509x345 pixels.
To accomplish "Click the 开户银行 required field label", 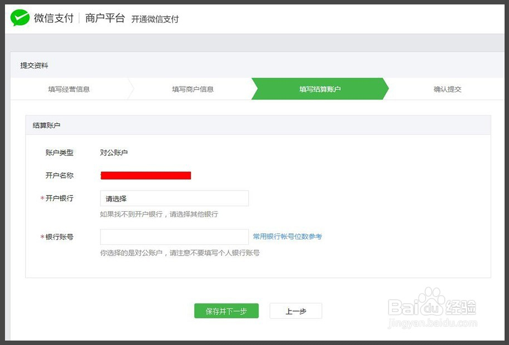I will [x=59, y=198].
